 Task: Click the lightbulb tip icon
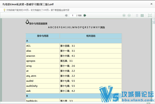(x=4, y=10)
